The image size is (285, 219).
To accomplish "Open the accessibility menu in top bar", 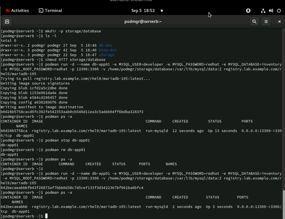I will tap(248, 11).
